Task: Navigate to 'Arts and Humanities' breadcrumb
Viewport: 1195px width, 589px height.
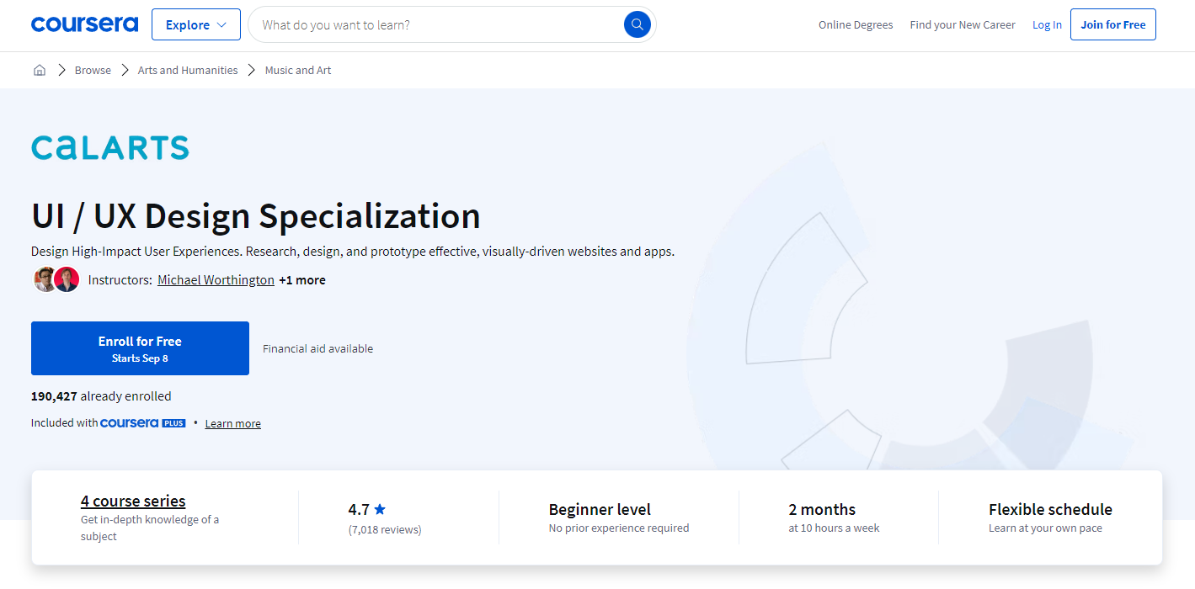Action: 187,70
